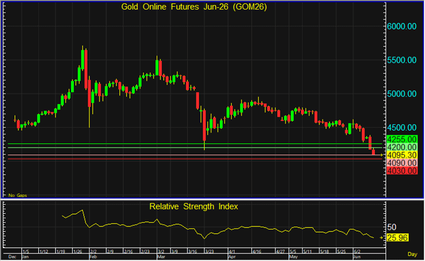Select the 5/25 date label
Image resolution: width=425 pixels, height=261 pixels.
point(341,252)
